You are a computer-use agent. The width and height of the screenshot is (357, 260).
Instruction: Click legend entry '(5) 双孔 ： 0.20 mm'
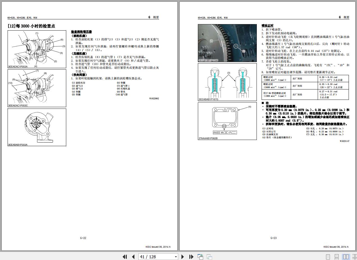(x=325, y=128)
